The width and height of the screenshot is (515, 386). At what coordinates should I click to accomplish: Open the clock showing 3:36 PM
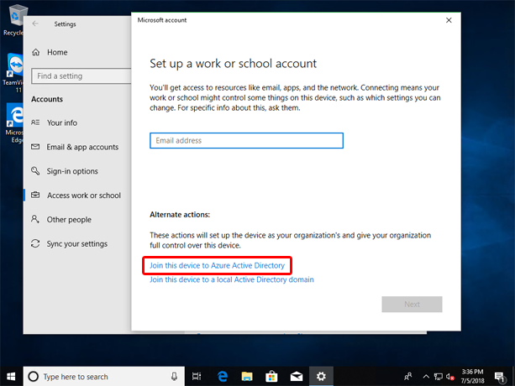pyautogui.click(x=472, y=376)
